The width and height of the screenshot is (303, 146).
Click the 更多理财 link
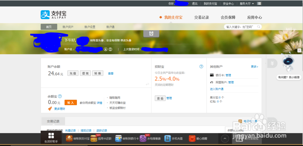coord(59,109)
